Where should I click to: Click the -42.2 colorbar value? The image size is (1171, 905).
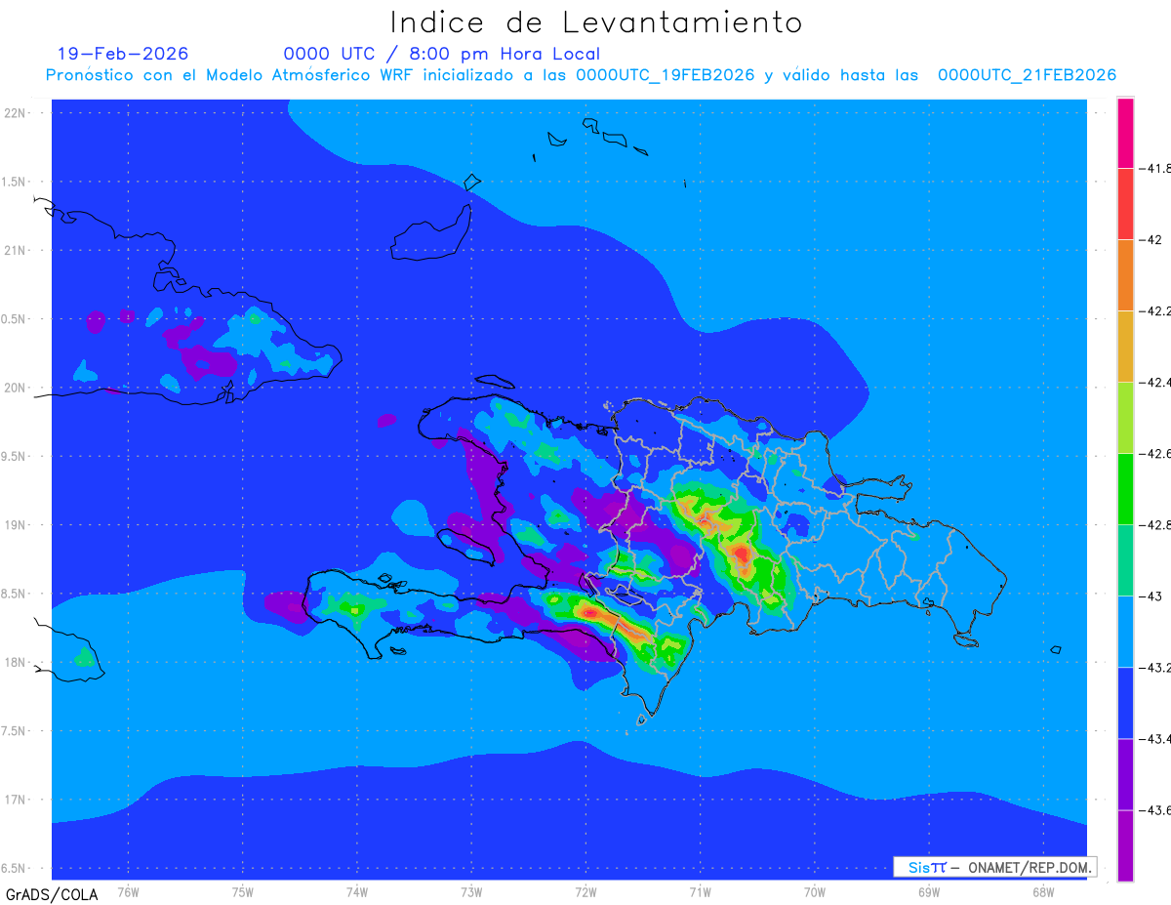pos(1155,311)
